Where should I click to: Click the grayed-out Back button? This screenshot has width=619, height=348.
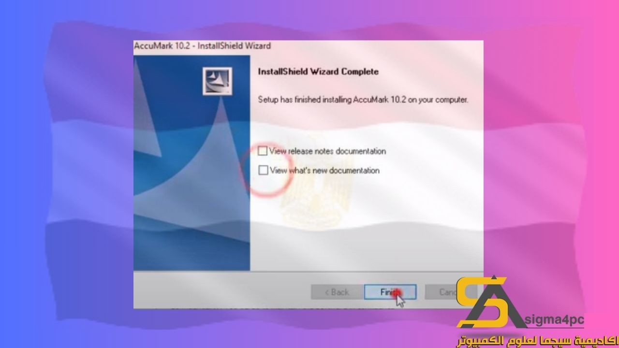click(337, 292)
